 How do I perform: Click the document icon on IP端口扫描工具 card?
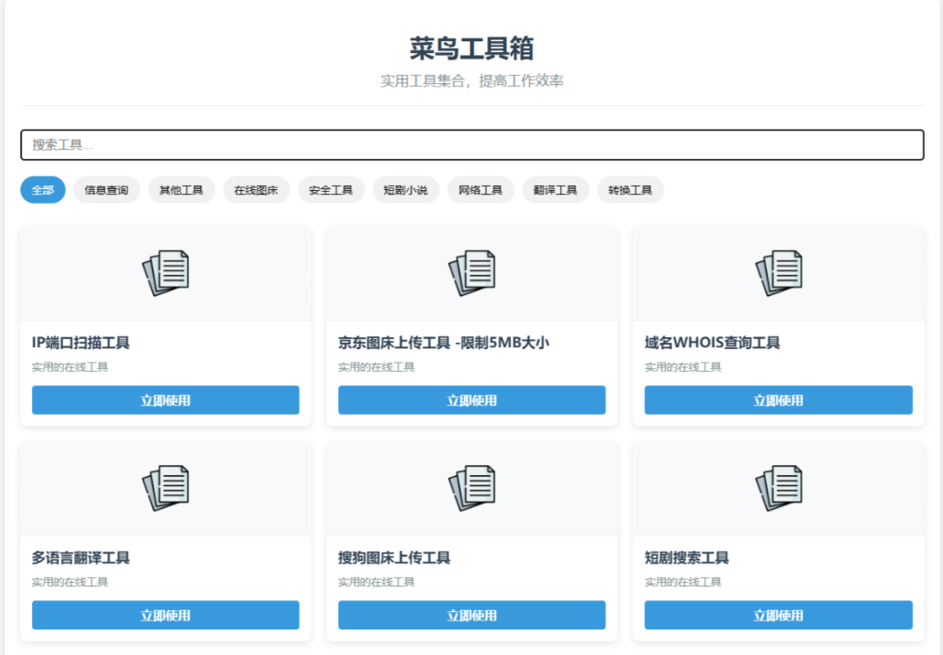[x=164, y=271]
